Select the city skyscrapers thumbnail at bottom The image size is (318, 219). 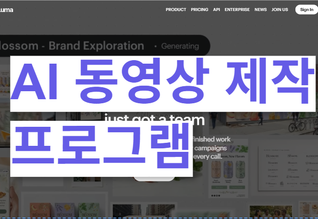(x=143, y=210)
